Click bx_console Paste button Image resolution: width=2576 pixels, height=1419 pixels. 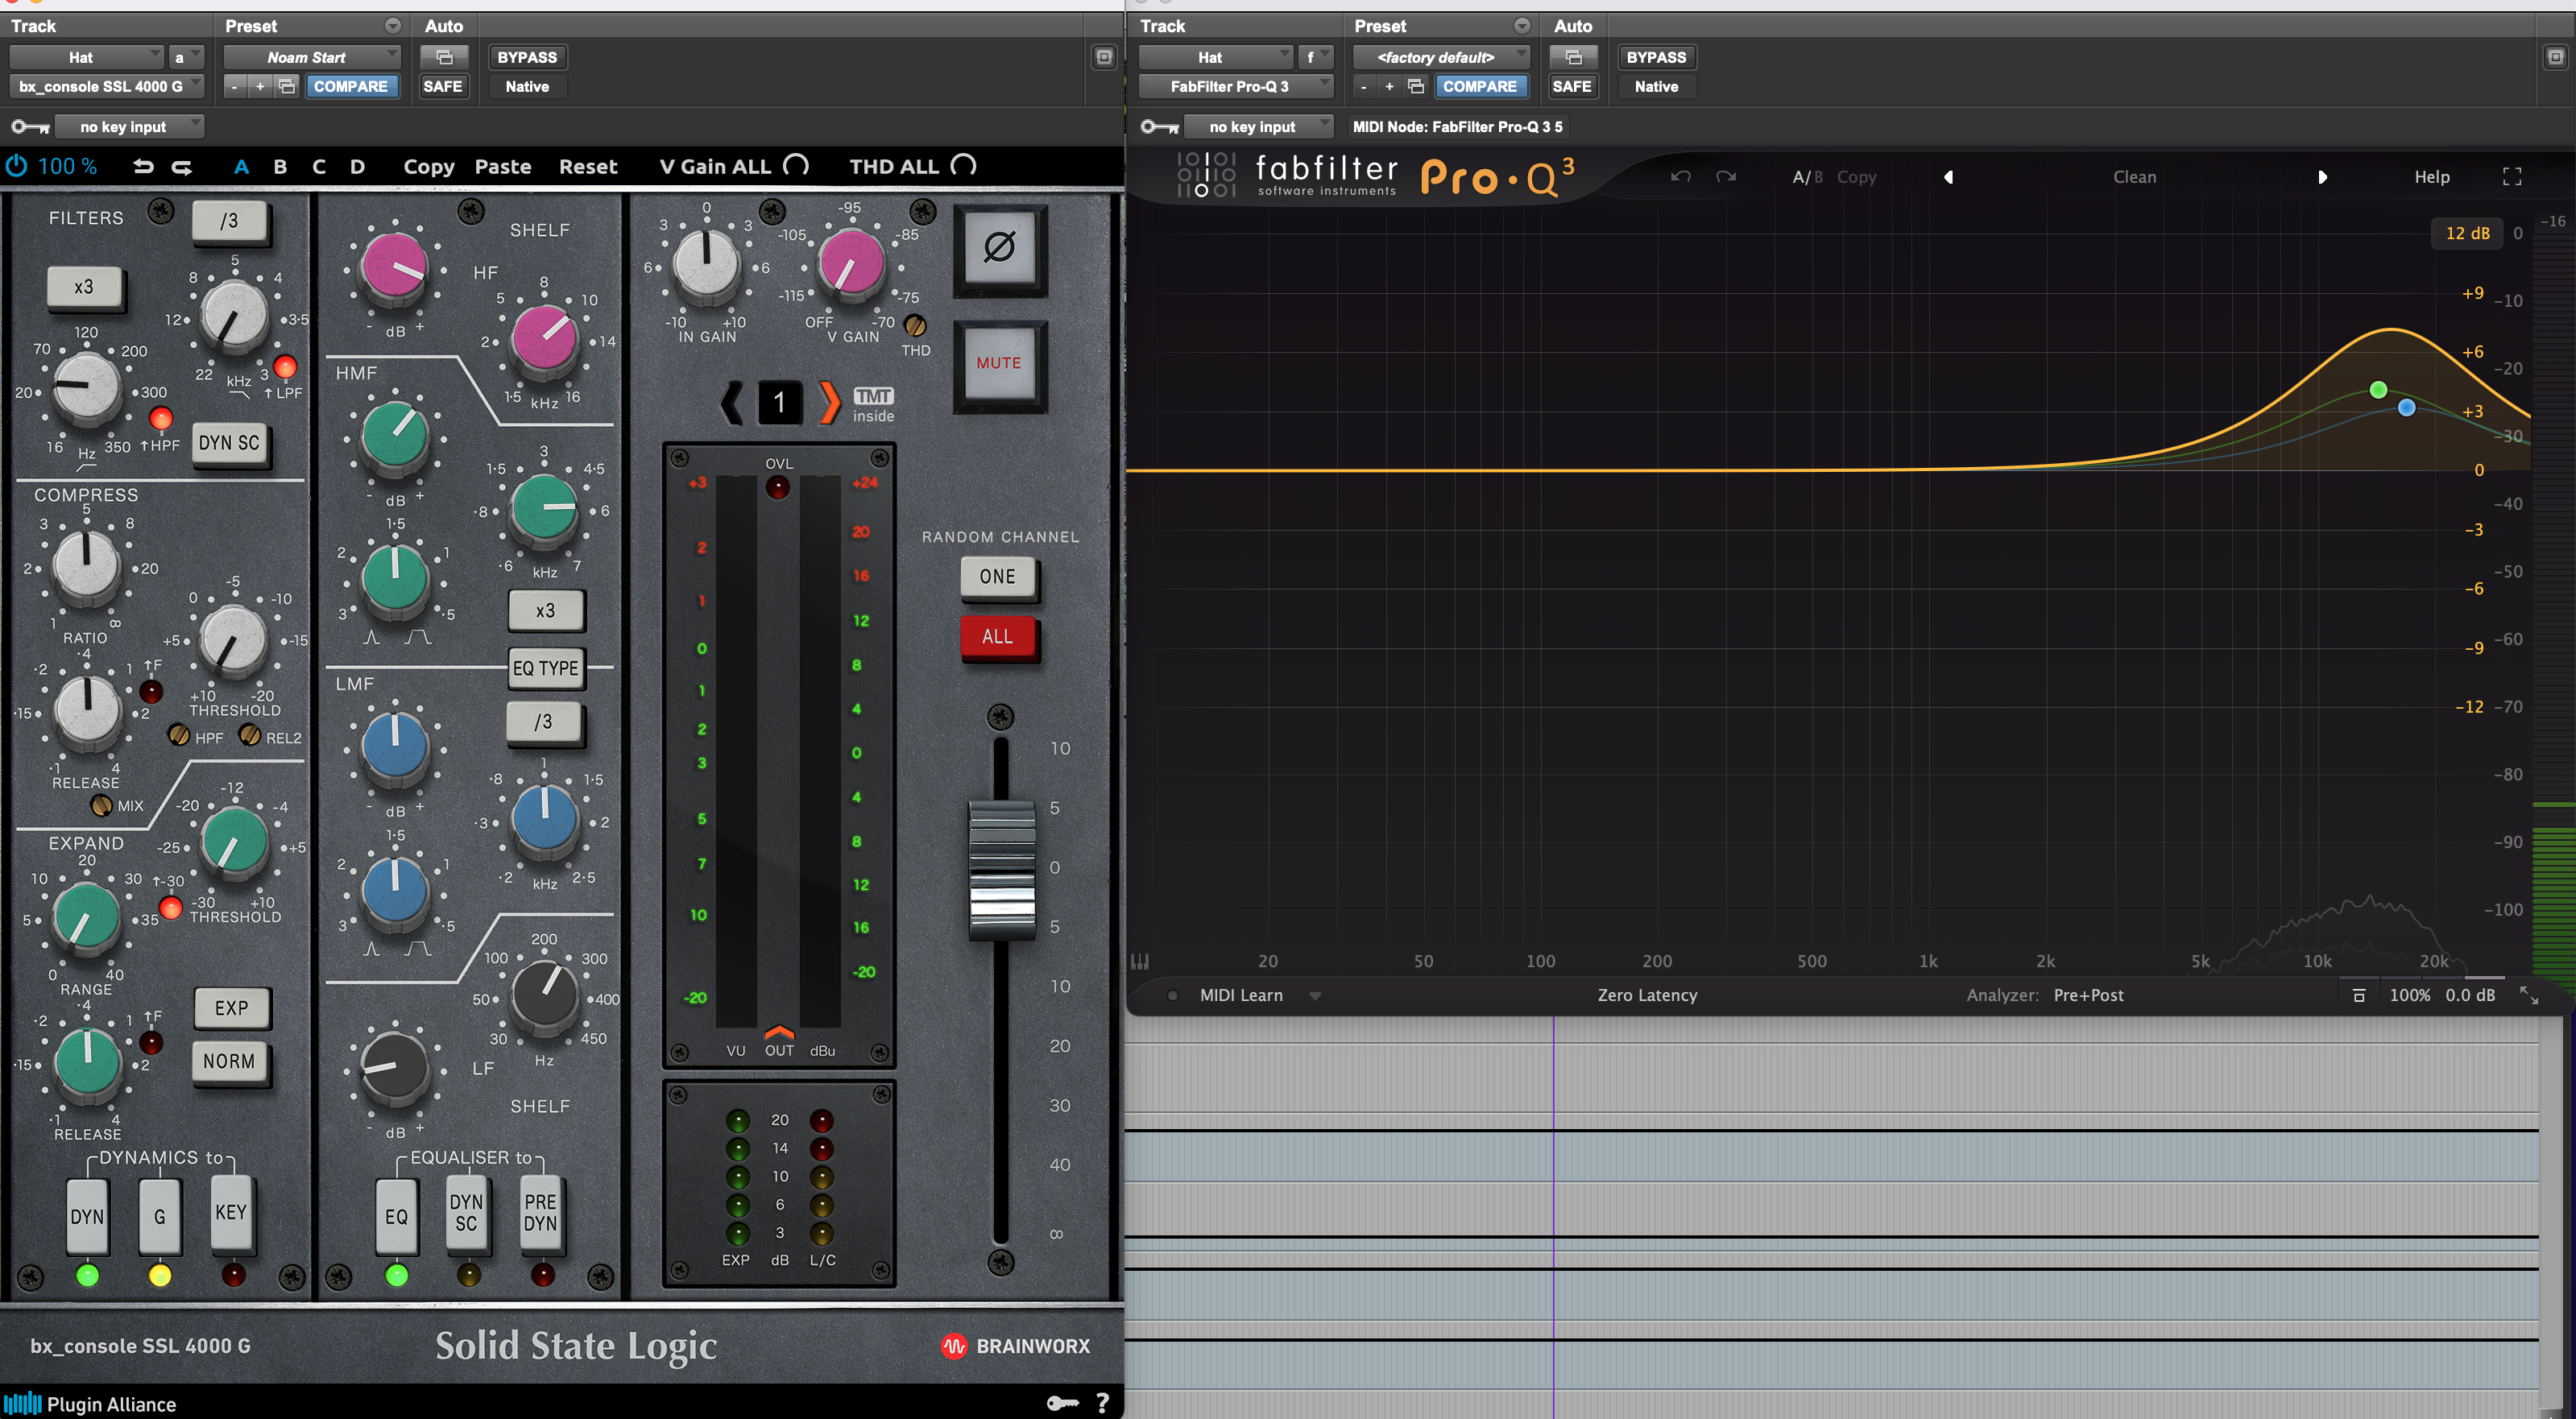point(502,166)
